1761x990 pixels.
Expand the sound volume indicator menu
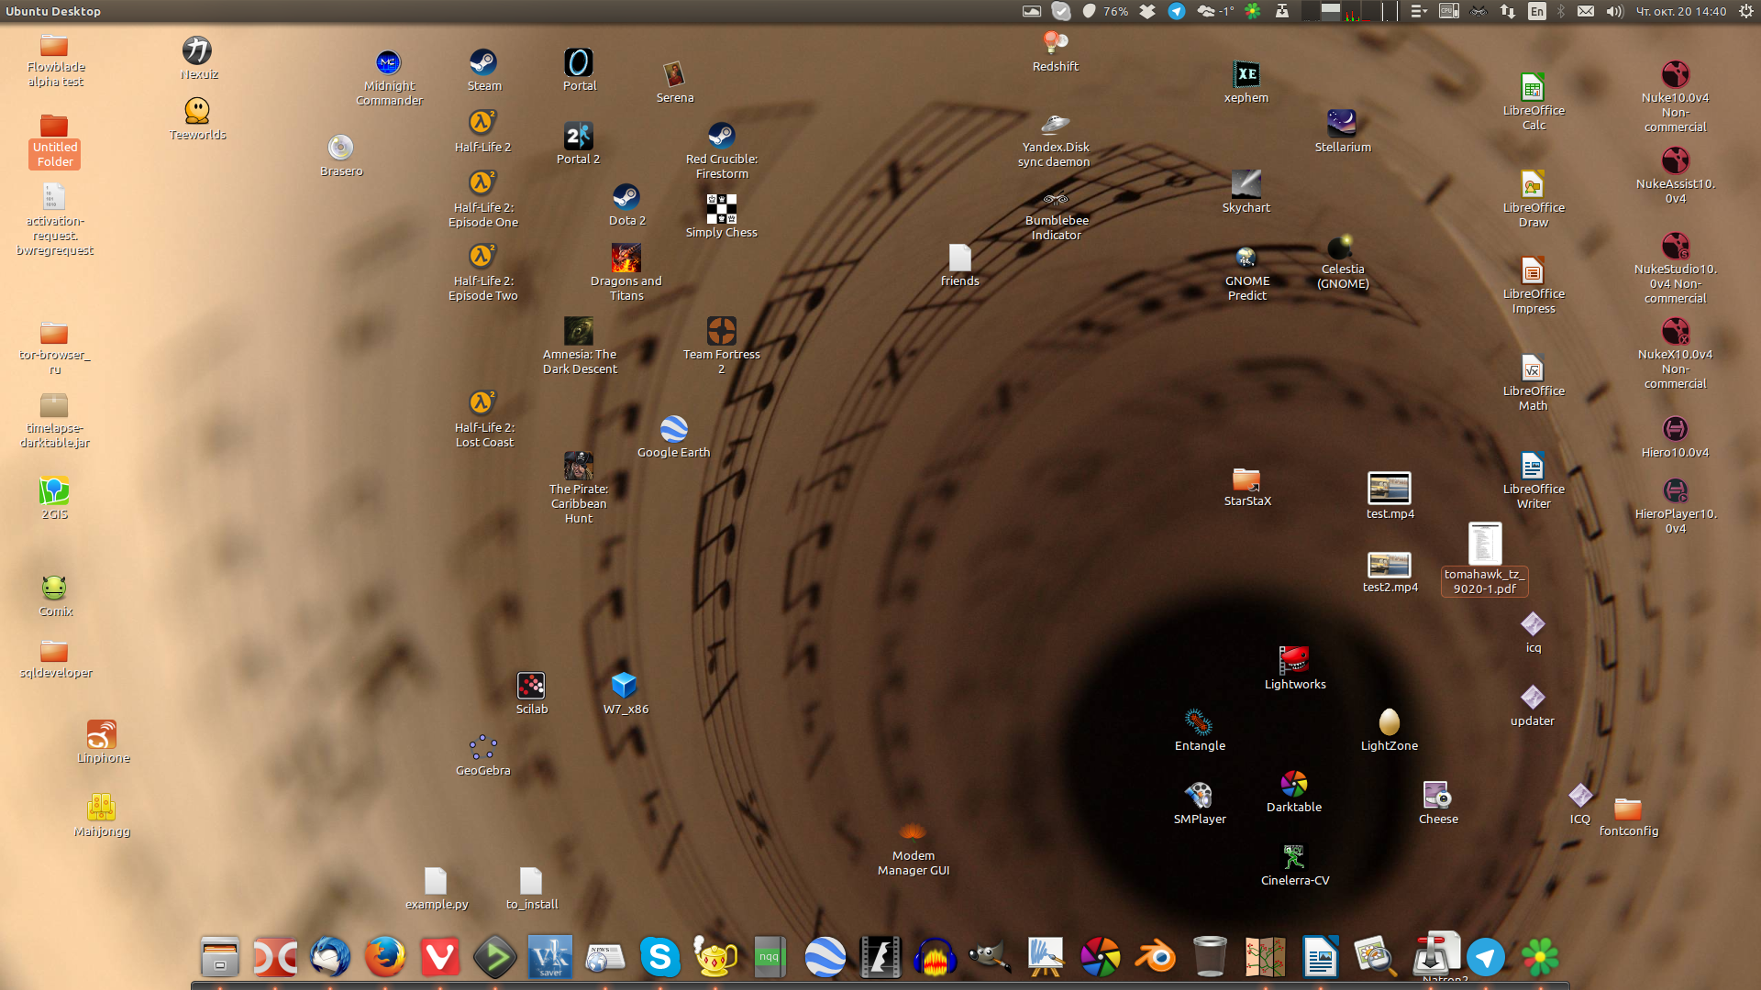[1614, 11]
